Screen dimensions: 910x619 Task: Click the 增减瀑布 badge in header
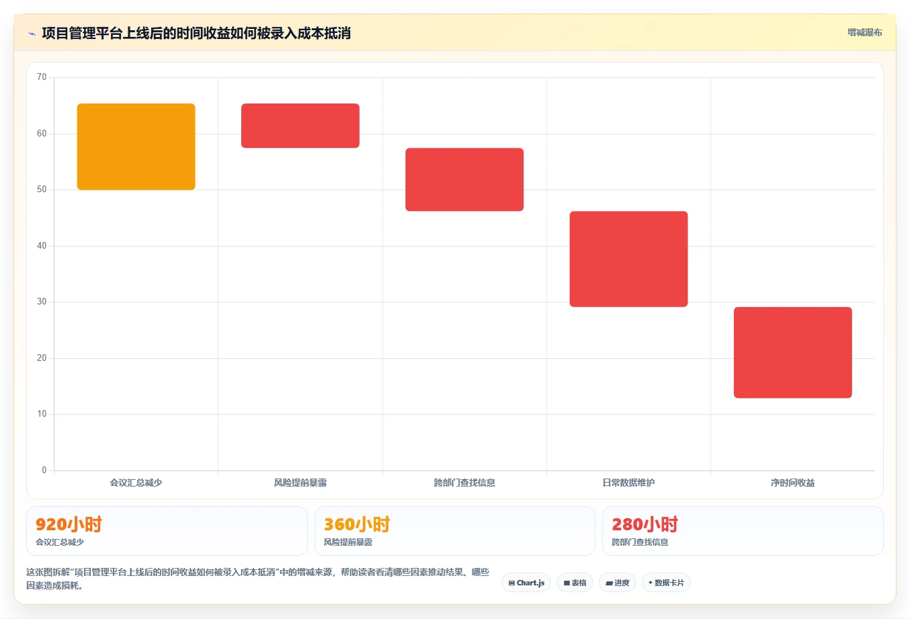(x=864, y=32)
